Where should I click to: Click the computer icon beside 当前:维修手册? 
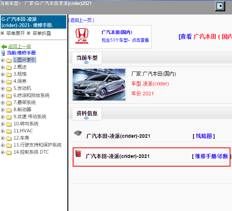[3, 53]
